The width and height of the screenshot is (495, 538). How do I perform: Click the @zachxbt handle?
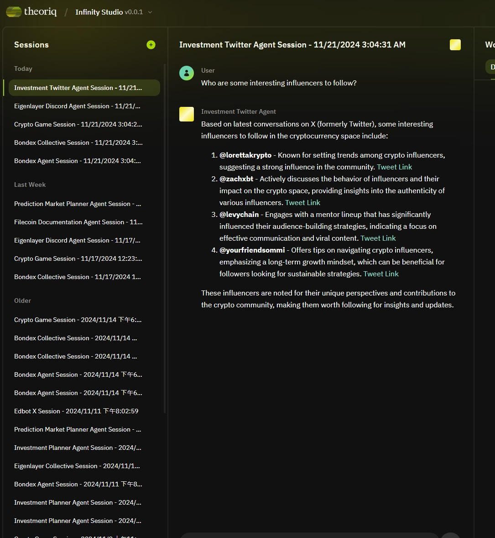tap(236, 179)
